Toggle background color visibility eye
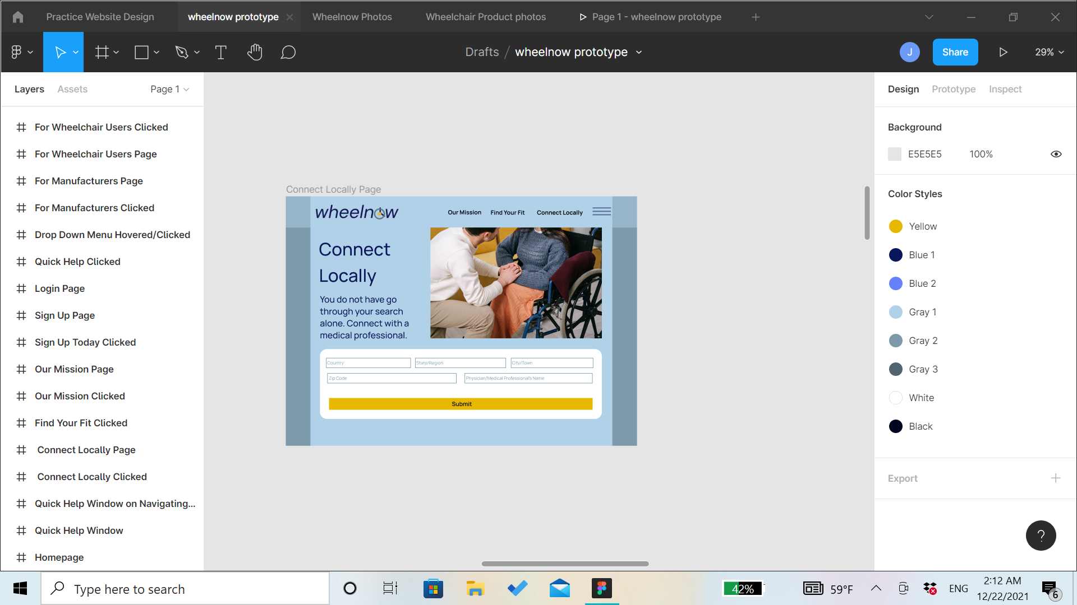Screen dimensions: 1077x605 pos(1056,154)
